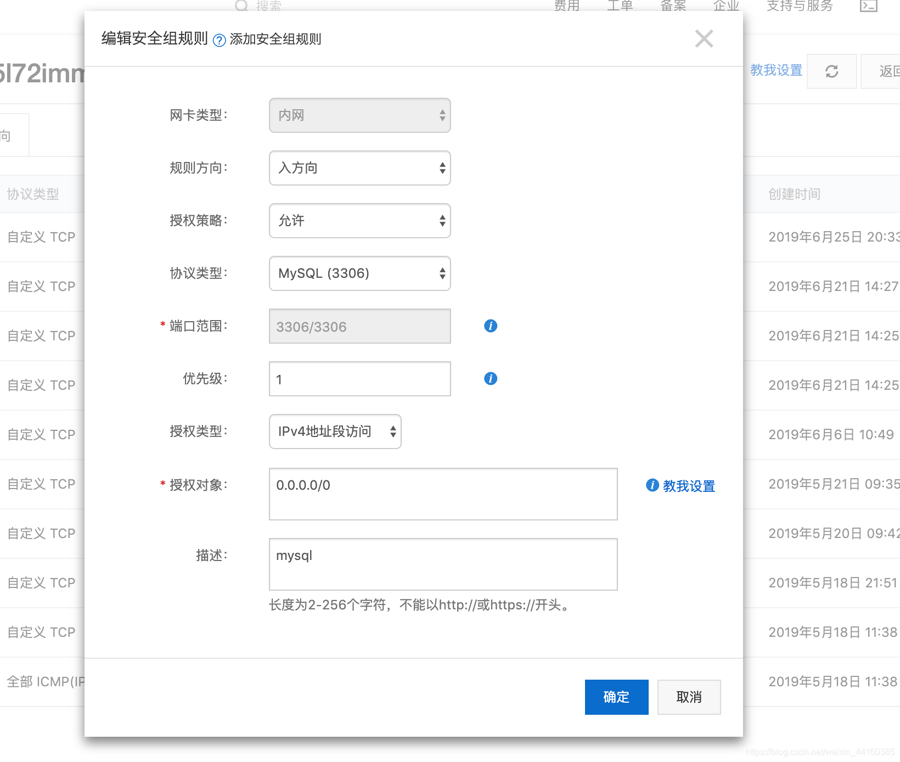Click the 取消 cancel button
Screen dimensions: 900x762
689,697
